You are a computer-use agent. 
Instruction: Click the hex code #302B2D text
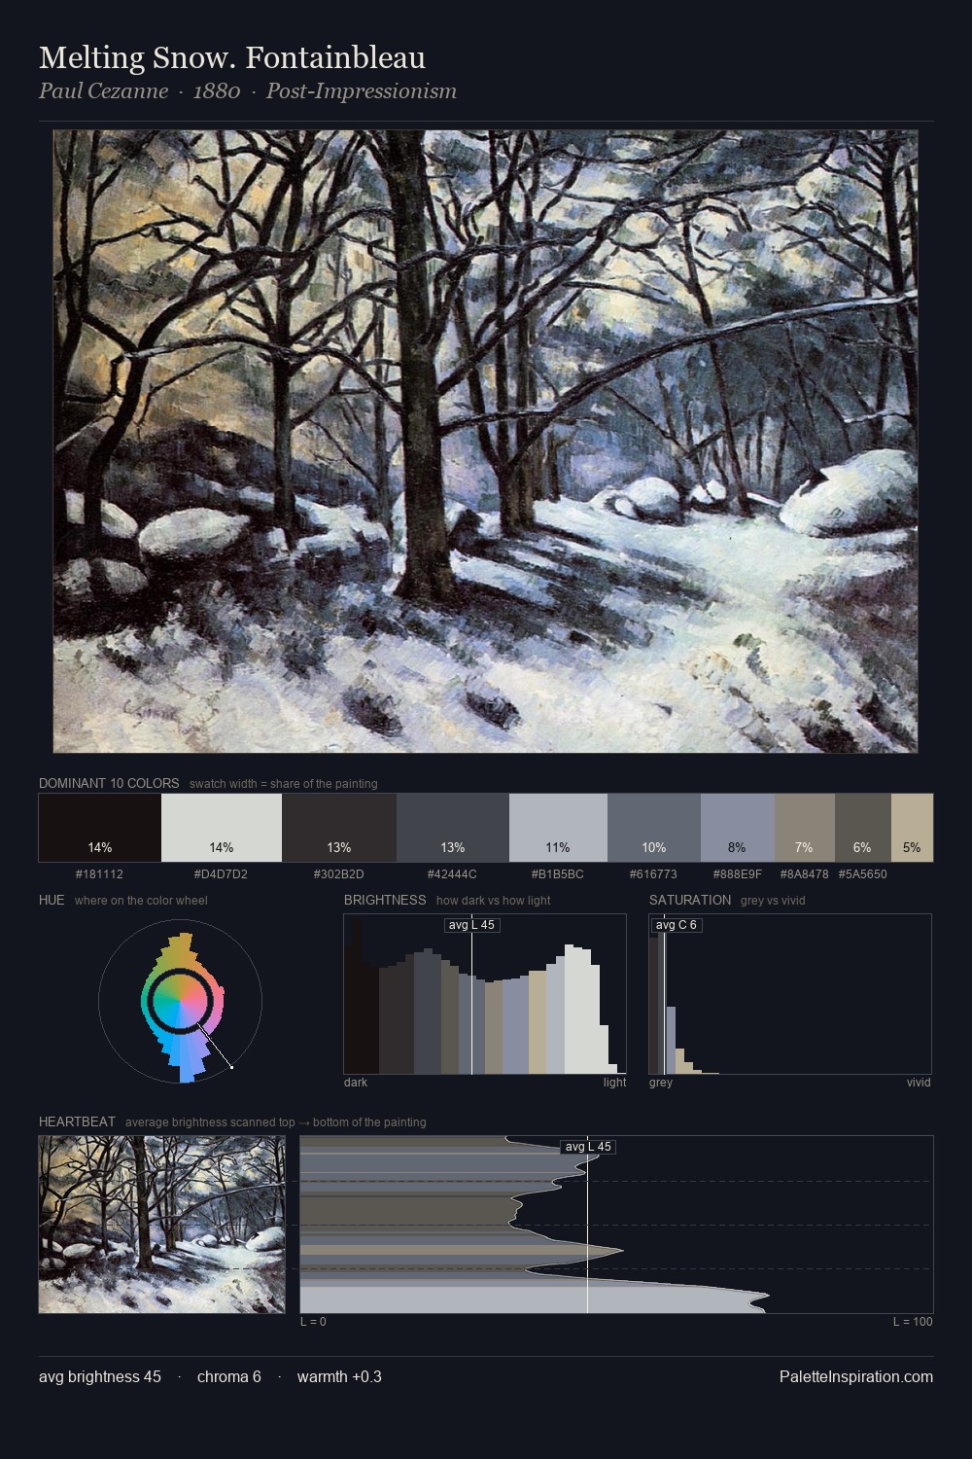tap(338, 874)
